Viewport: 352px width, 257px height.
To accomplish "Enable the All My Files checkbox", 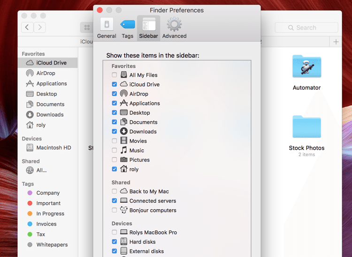I will point(114,75).
